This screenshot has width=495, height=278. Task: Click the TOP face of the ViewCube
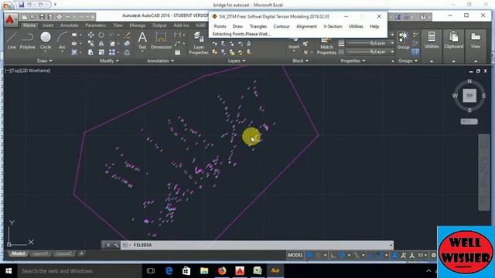click(469, 96)
